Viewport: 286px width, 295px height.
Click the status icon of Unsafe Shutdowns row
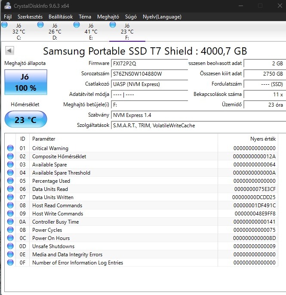[10, 246]
